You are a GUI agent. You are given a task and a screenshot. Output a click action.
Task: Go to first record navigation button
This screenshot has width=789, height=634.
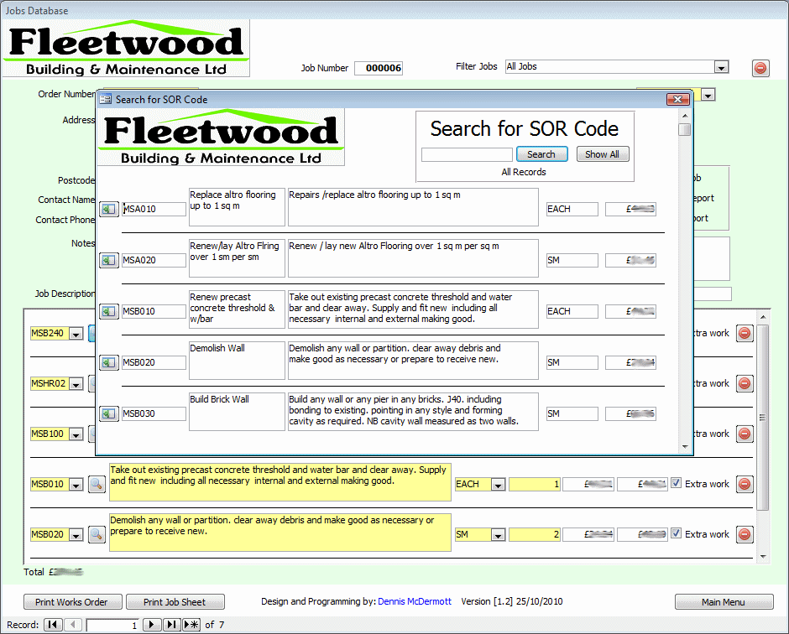click(x=52, y=625)
